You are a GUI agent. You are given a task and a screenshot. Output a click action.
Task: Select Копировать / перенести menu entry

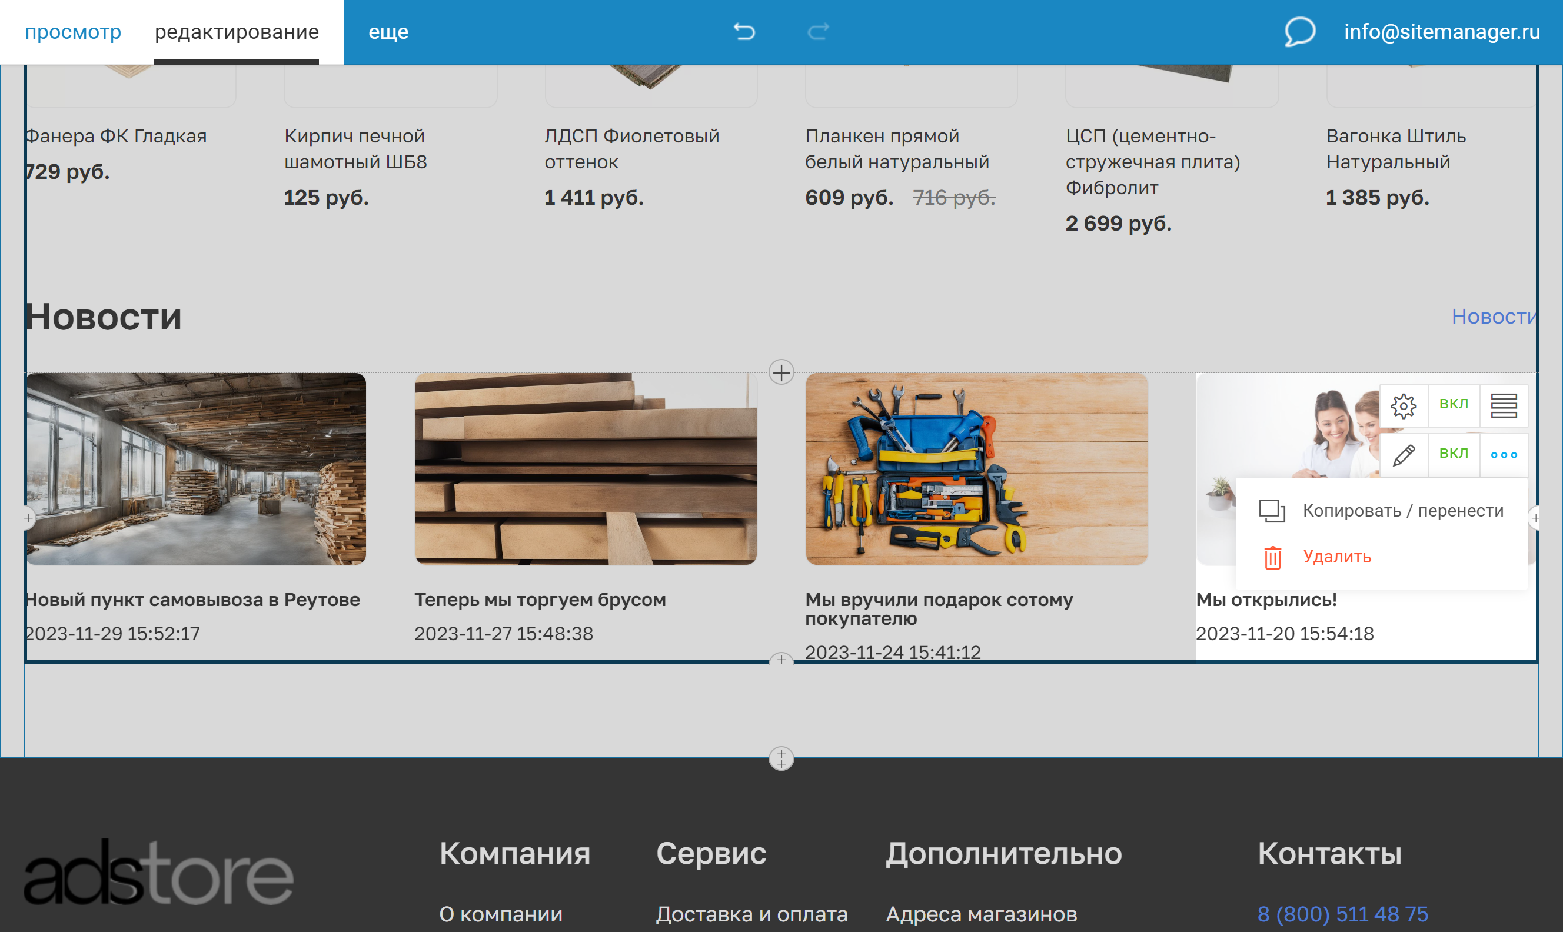[1402, 511]
